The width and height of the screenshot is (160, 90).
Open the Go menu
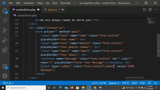click(x=48, y=3)
